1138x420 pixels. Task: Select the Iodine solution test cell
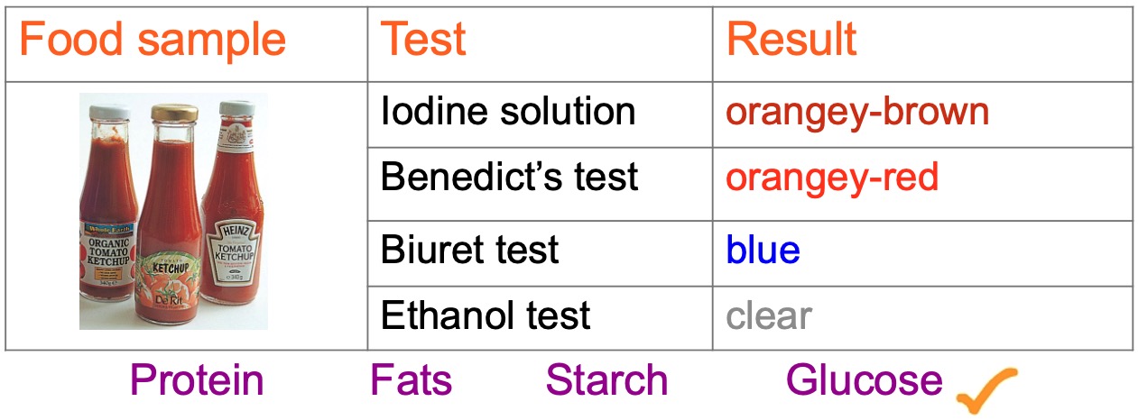pos(508,112)
